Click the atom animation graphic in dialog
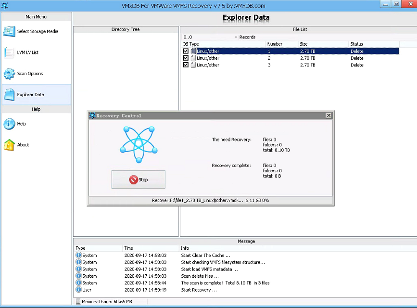The height and width of the screenshot is (308, 417). pyautogui.click(x=139, y=144)
